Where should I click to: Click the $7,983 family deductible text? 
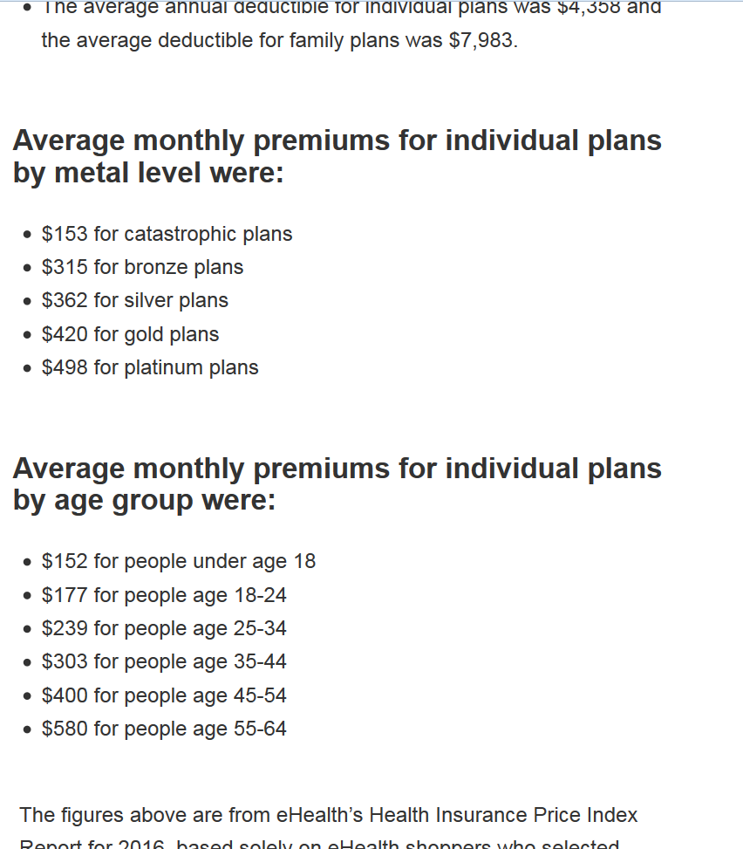(481, 41)
